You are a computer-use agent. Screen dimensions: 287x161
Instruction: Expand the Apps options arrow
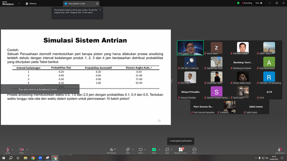tap(171, 149)
